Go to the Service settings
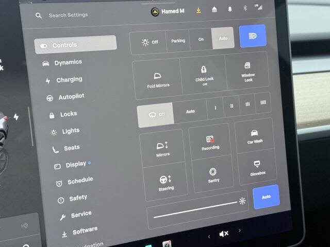The image size is (330, 247). coord(76,215)
